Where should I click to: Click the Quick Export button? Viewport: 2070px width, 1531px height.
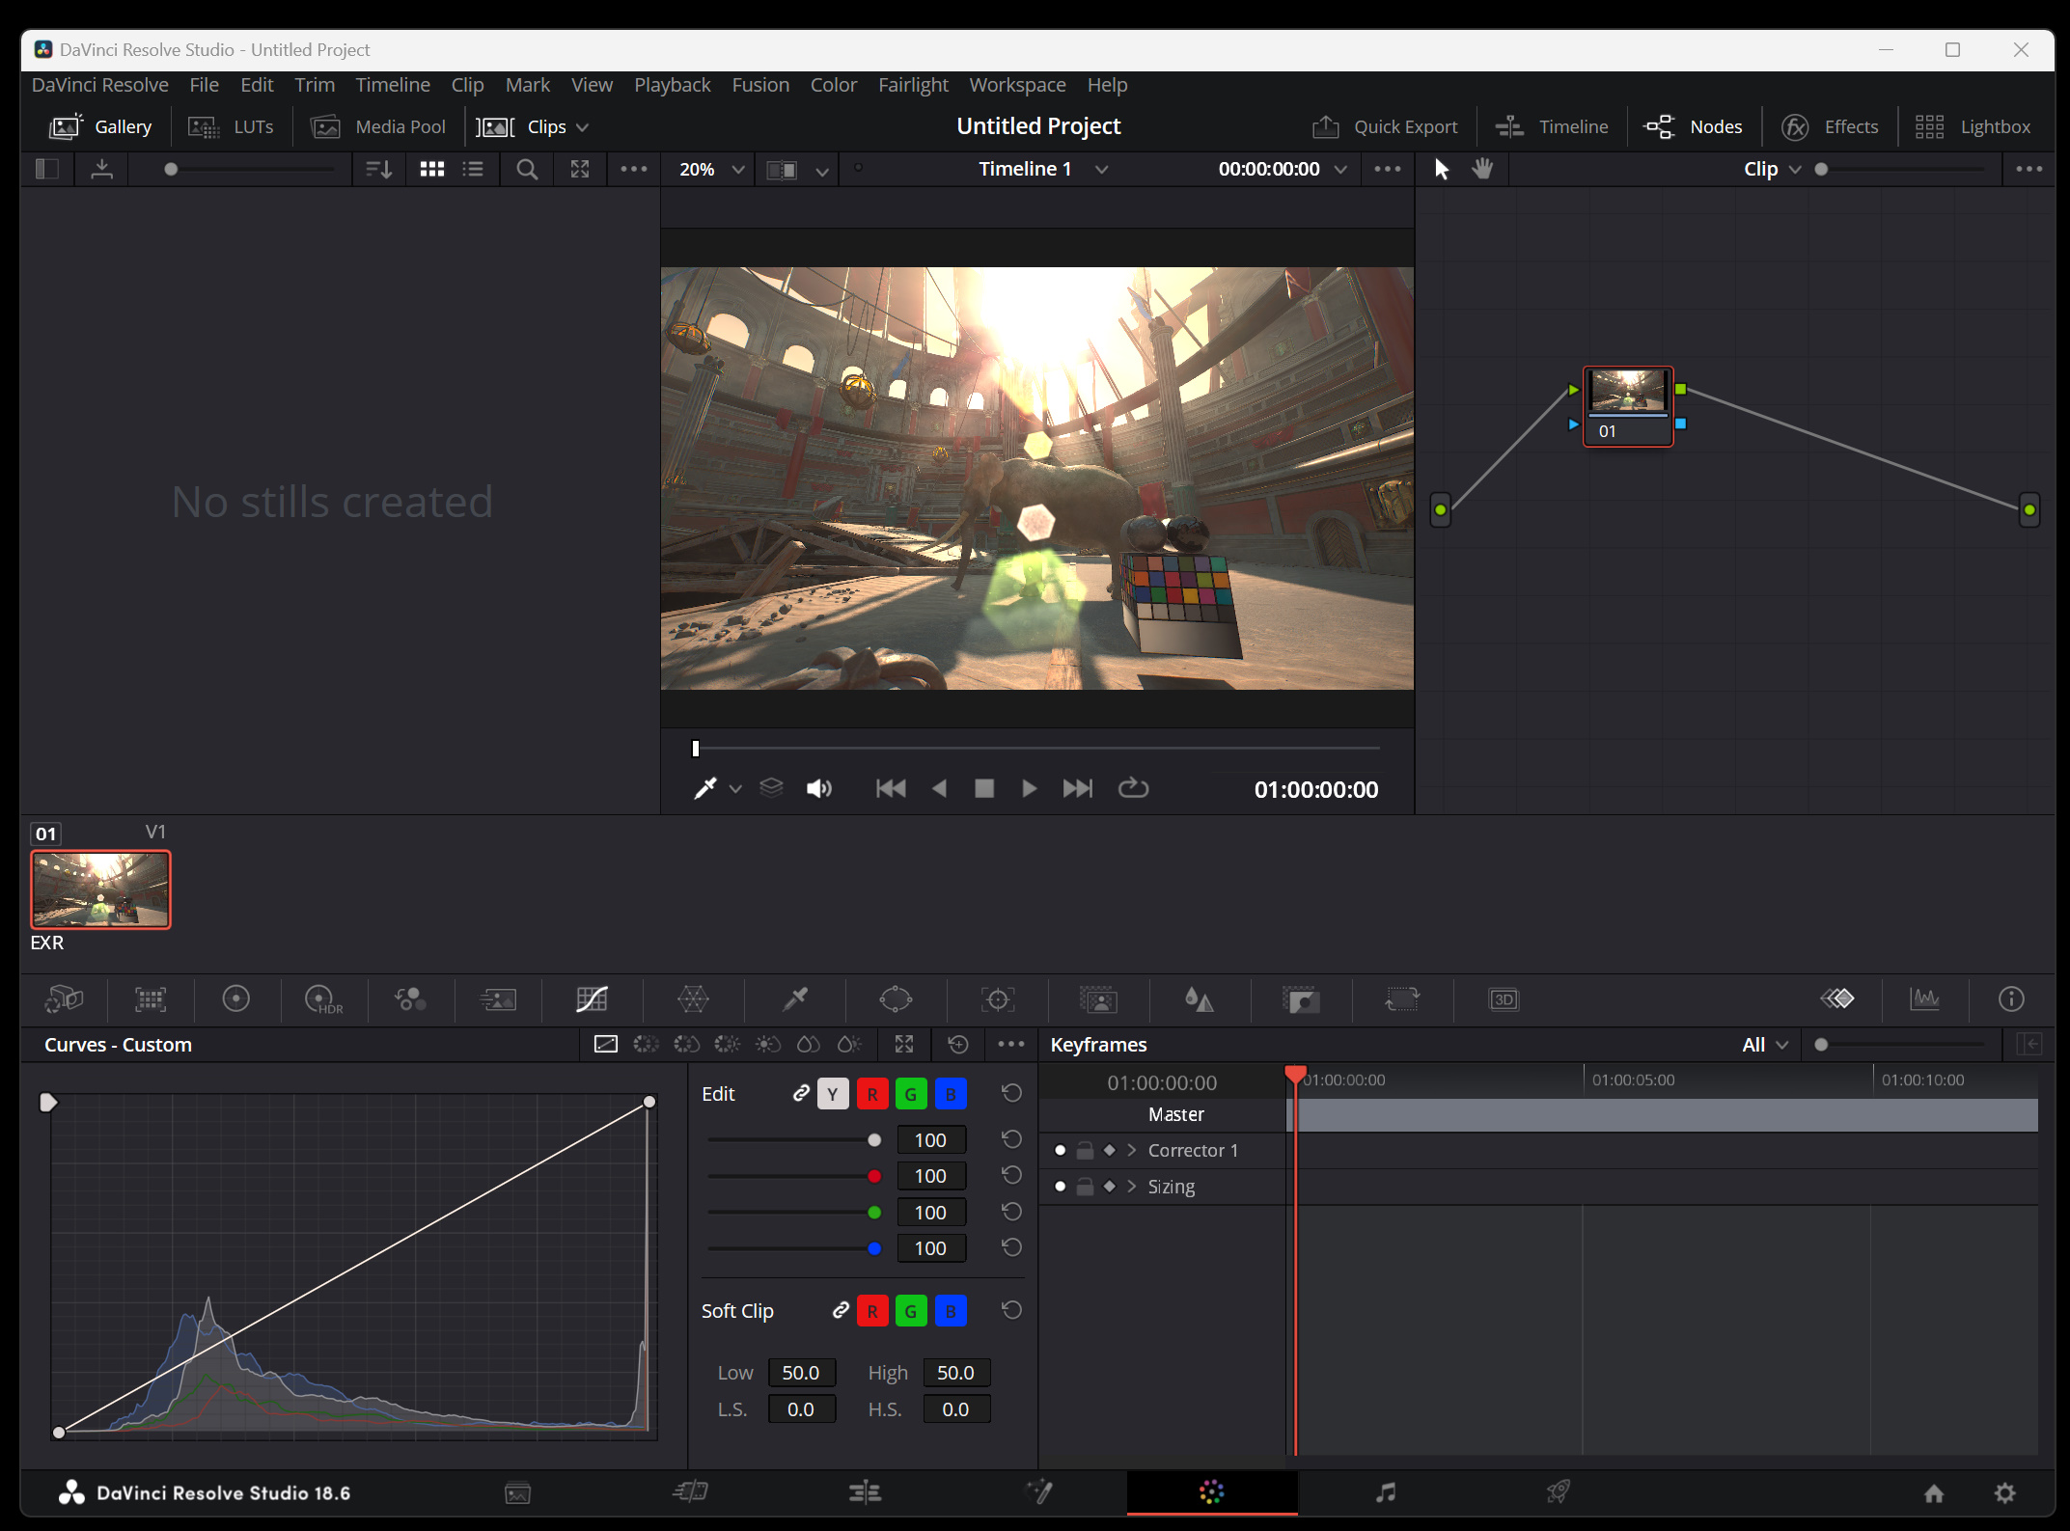1386,126
